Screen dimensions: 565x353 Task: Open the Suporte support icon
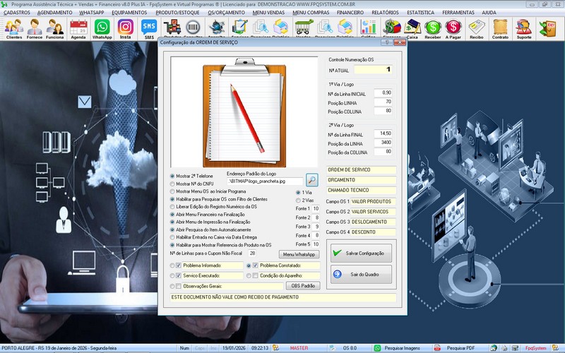click(x=524, y=28)
